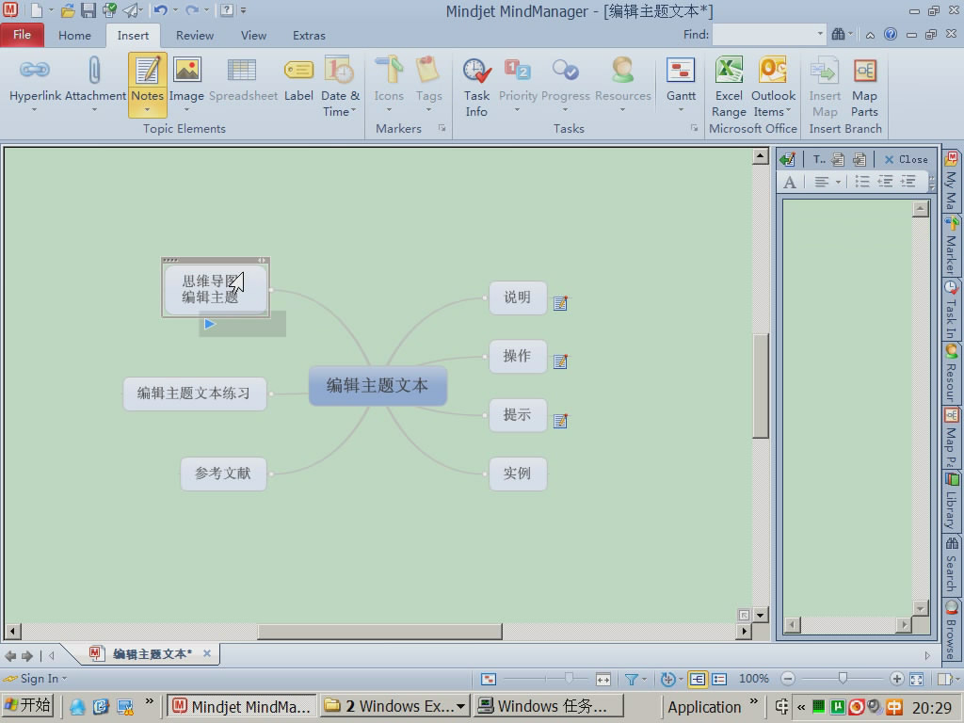
Task: Click the print preview icon
Action: point(109,10)
